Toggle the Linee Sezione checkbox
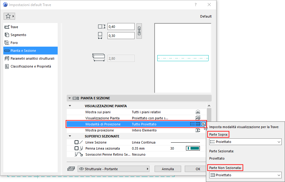The height and width of the screenshot is (182, 285). click(x=76, y=142)
